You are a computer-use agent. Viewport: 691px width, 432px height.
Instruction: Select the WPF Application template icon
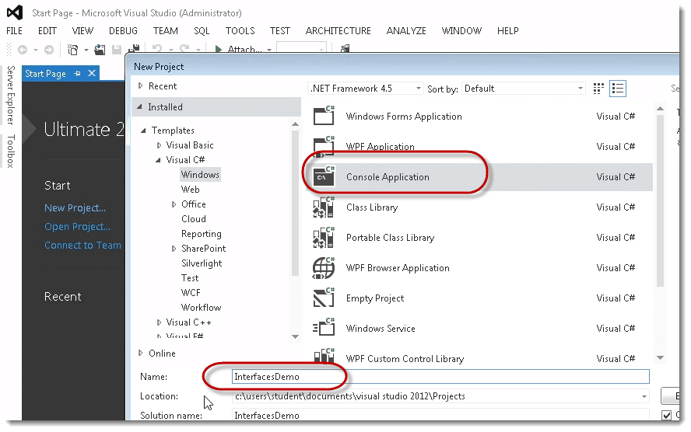(x=324, y=147)
